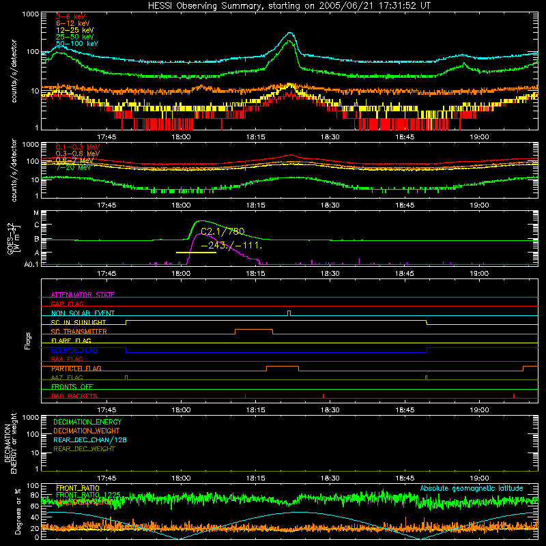Click the yellow flare duration bar in GOES panel

[196, 252]
